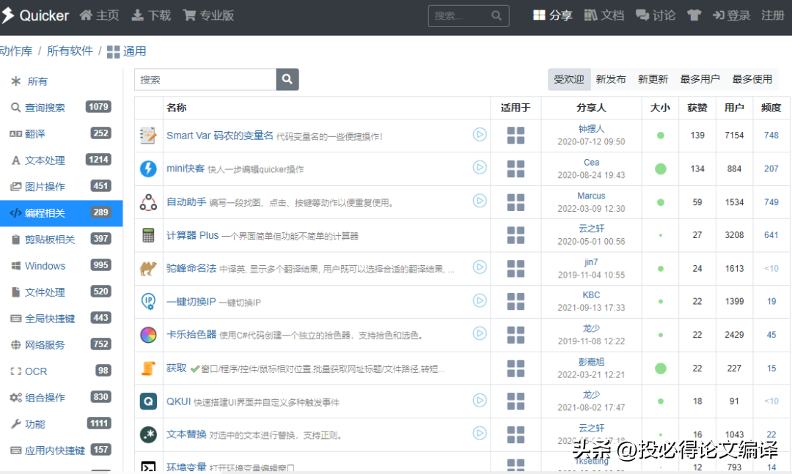Open author Marcus profile
This screenshot has width=792, height=474.
(x=591, y=196)
